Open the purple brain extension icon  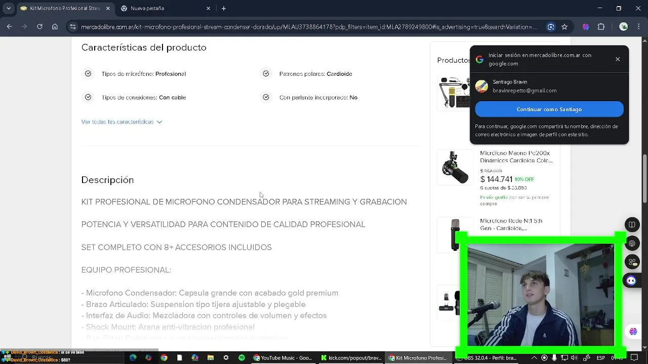[x=586, y=27]
